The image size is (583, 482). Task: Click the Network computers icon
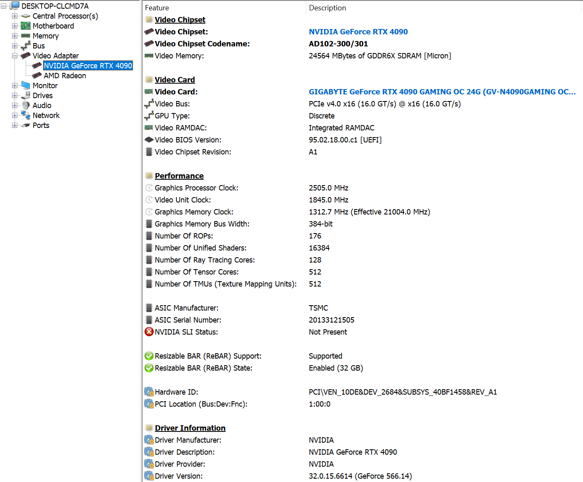(x=26, y=115)
